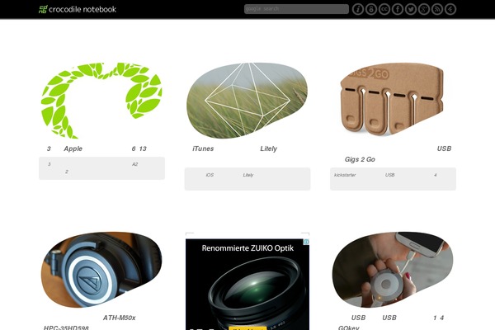Click the Feedly icon in header
495x330 pixels.
[450, 9]
